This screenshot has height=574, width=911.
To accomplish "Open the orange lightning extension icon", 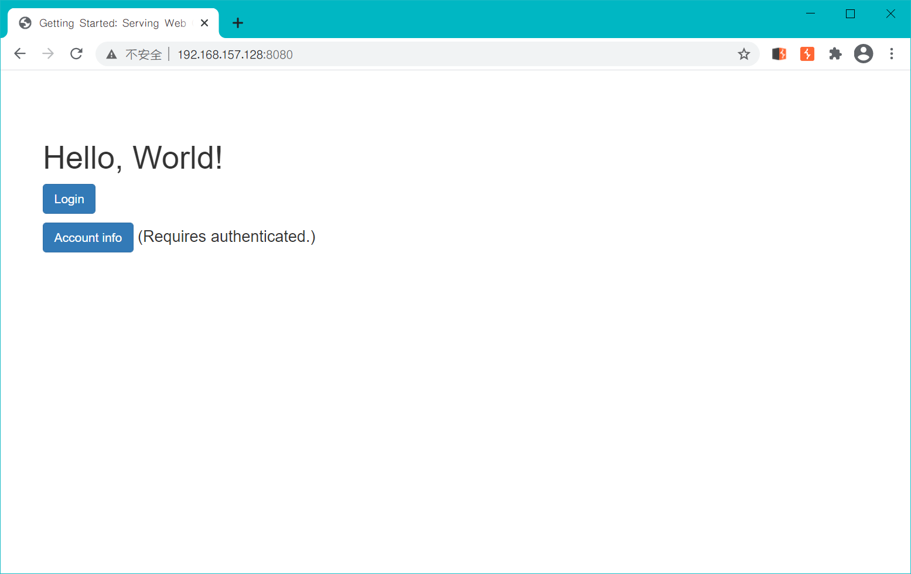I will (x=807, y=54).
